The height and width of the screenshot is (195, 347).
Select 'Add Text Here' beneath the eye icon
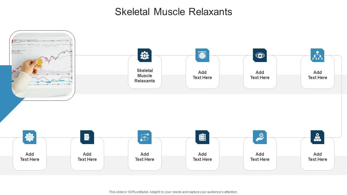tap(260, 75)
